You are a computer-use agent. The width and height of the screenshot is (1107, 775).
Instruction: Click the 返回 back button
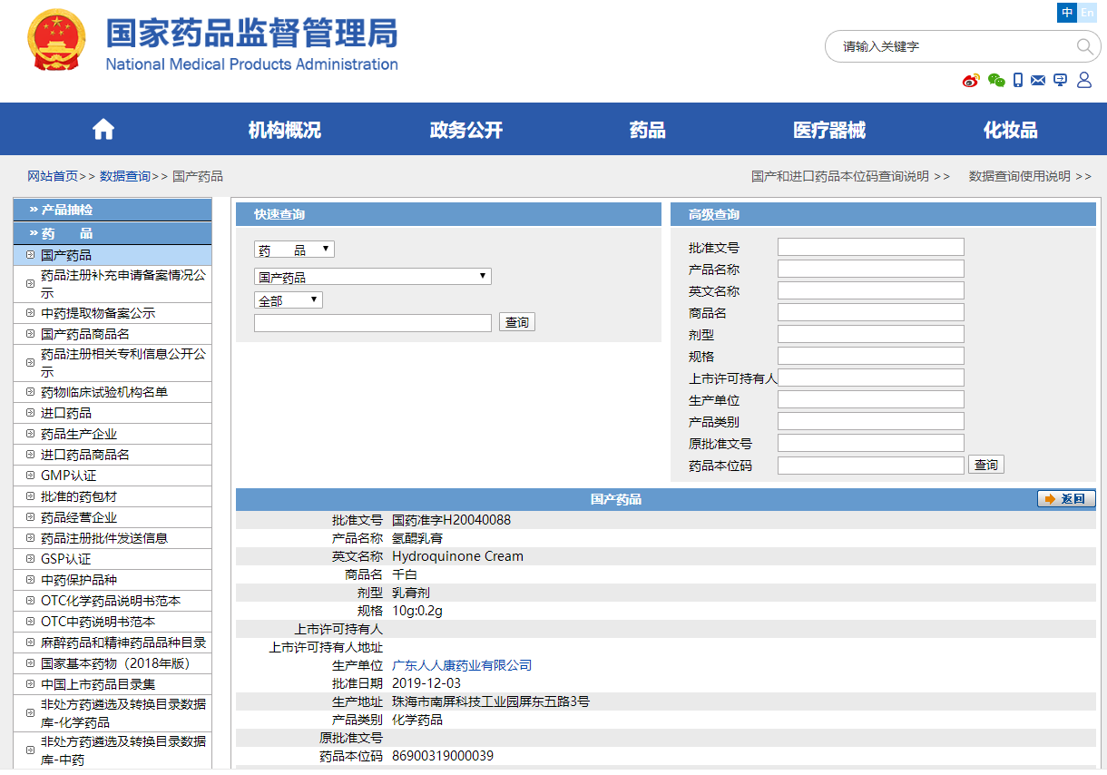(x=1066, y=499)
